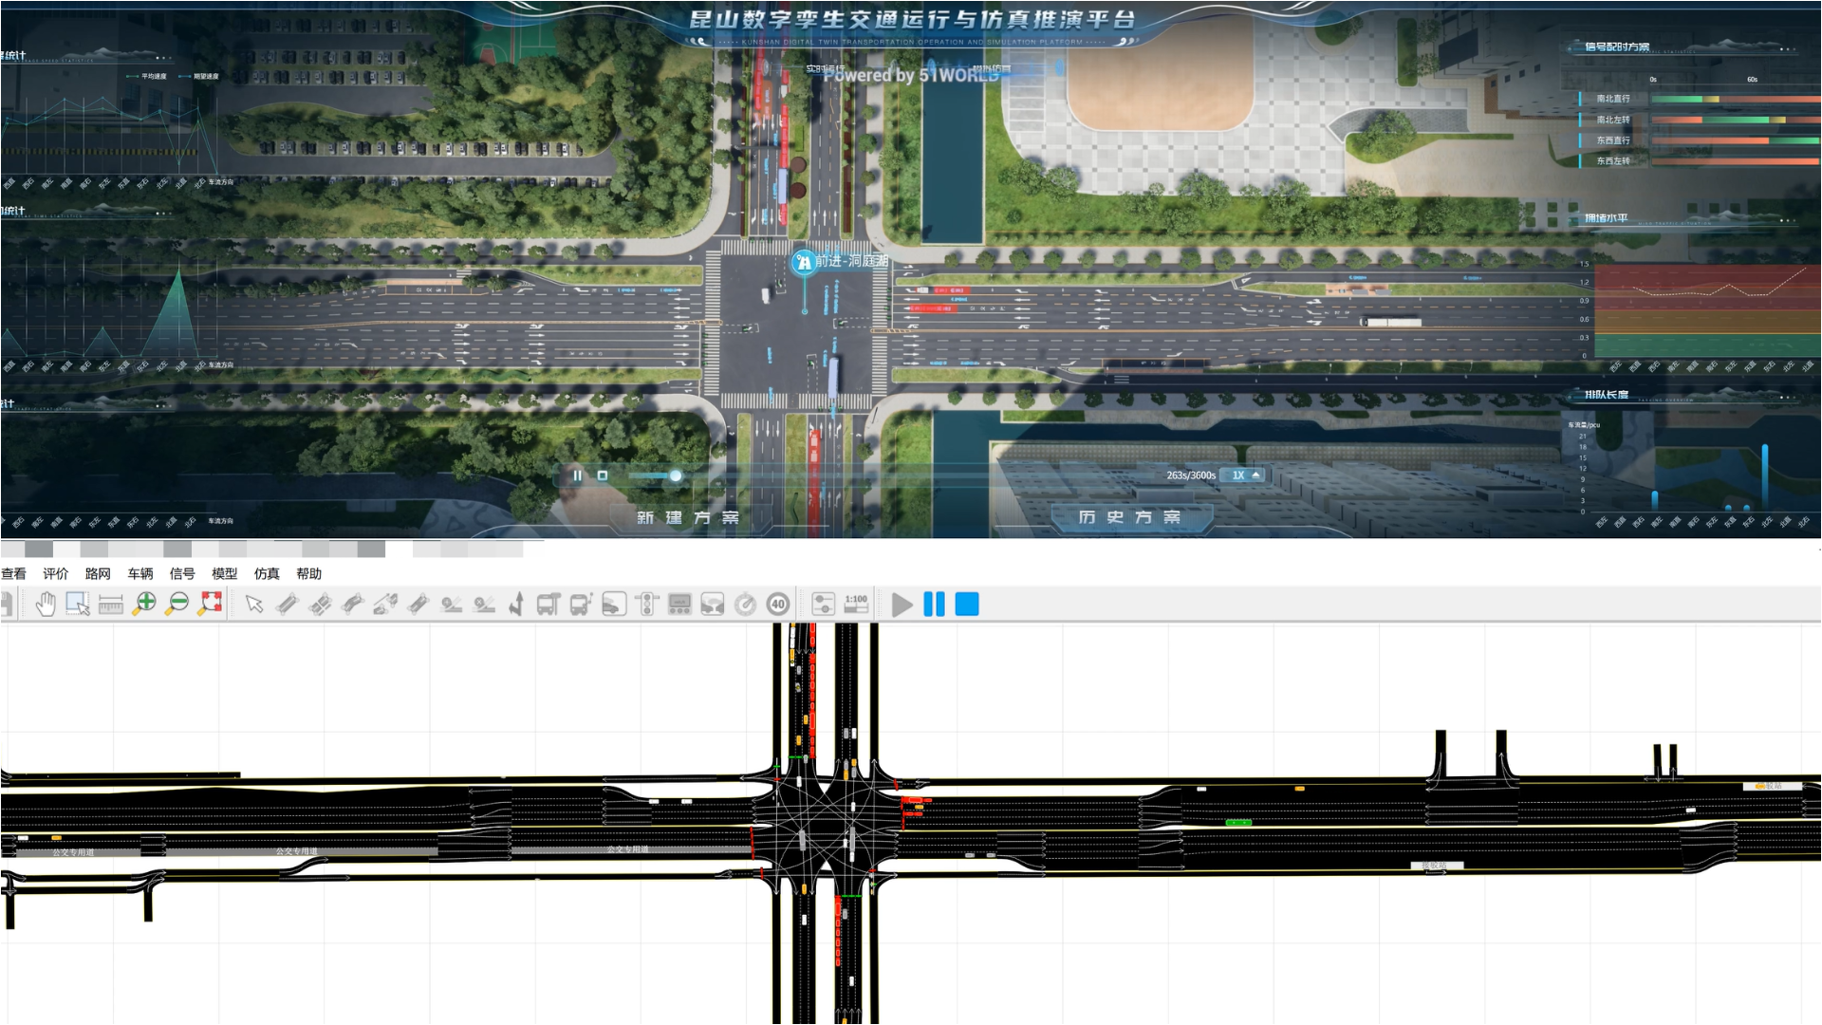Click the 历史方案 button
The image size is (1822, 1025).
point(1129,517)
